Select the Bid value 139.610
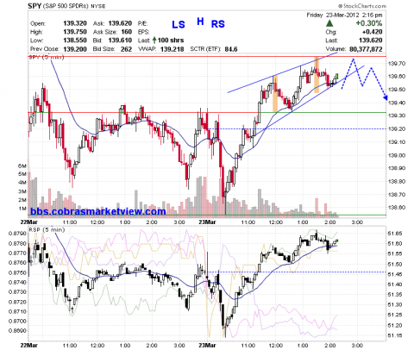Screen dimensions: 414x350 (x=120, y=41)
